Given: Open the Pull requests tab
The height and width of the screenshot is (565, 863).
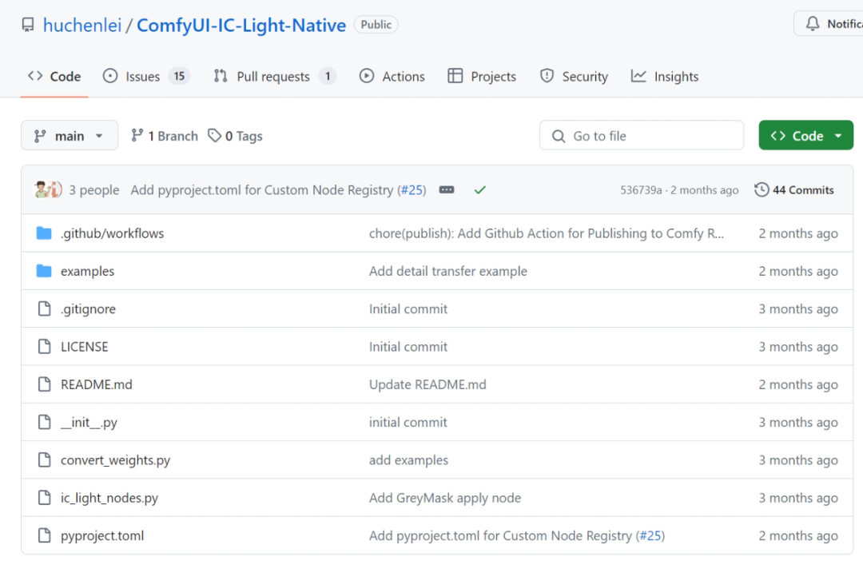Looking at the screenshot, I should tap(275, 77).
